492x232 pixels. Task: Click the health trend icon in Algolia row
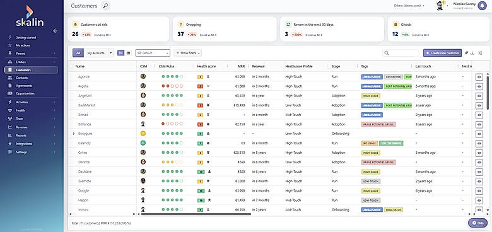208,86
